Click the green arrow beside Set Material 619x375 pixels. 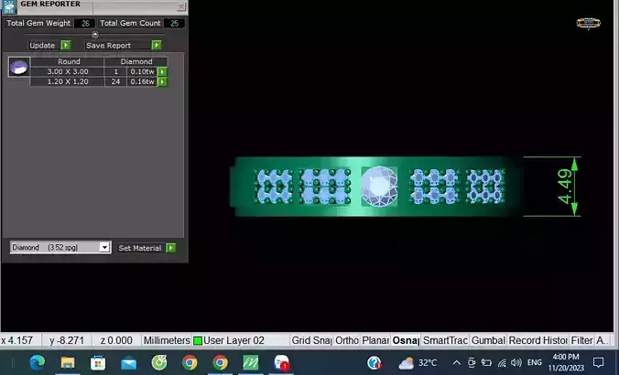click(x=171, y=248)
